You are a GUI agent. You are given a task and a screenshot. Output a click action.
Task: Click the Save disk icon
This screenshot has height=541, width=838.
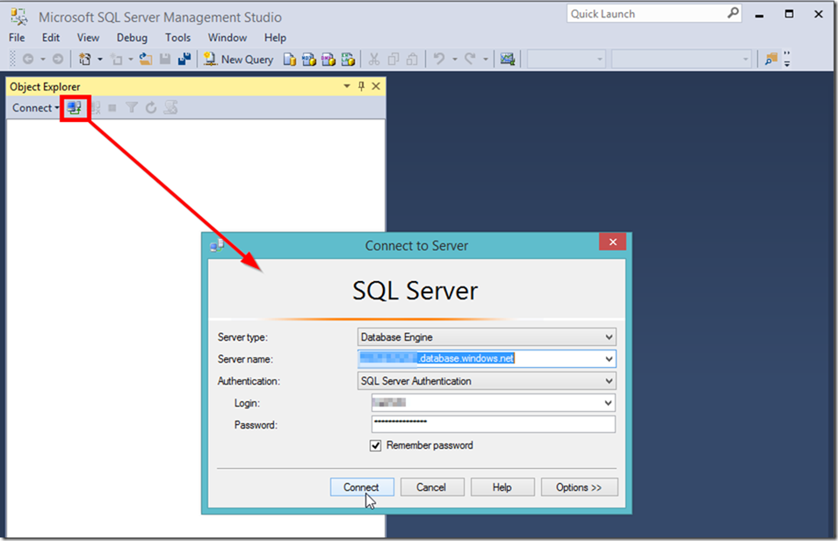point(165,60)
